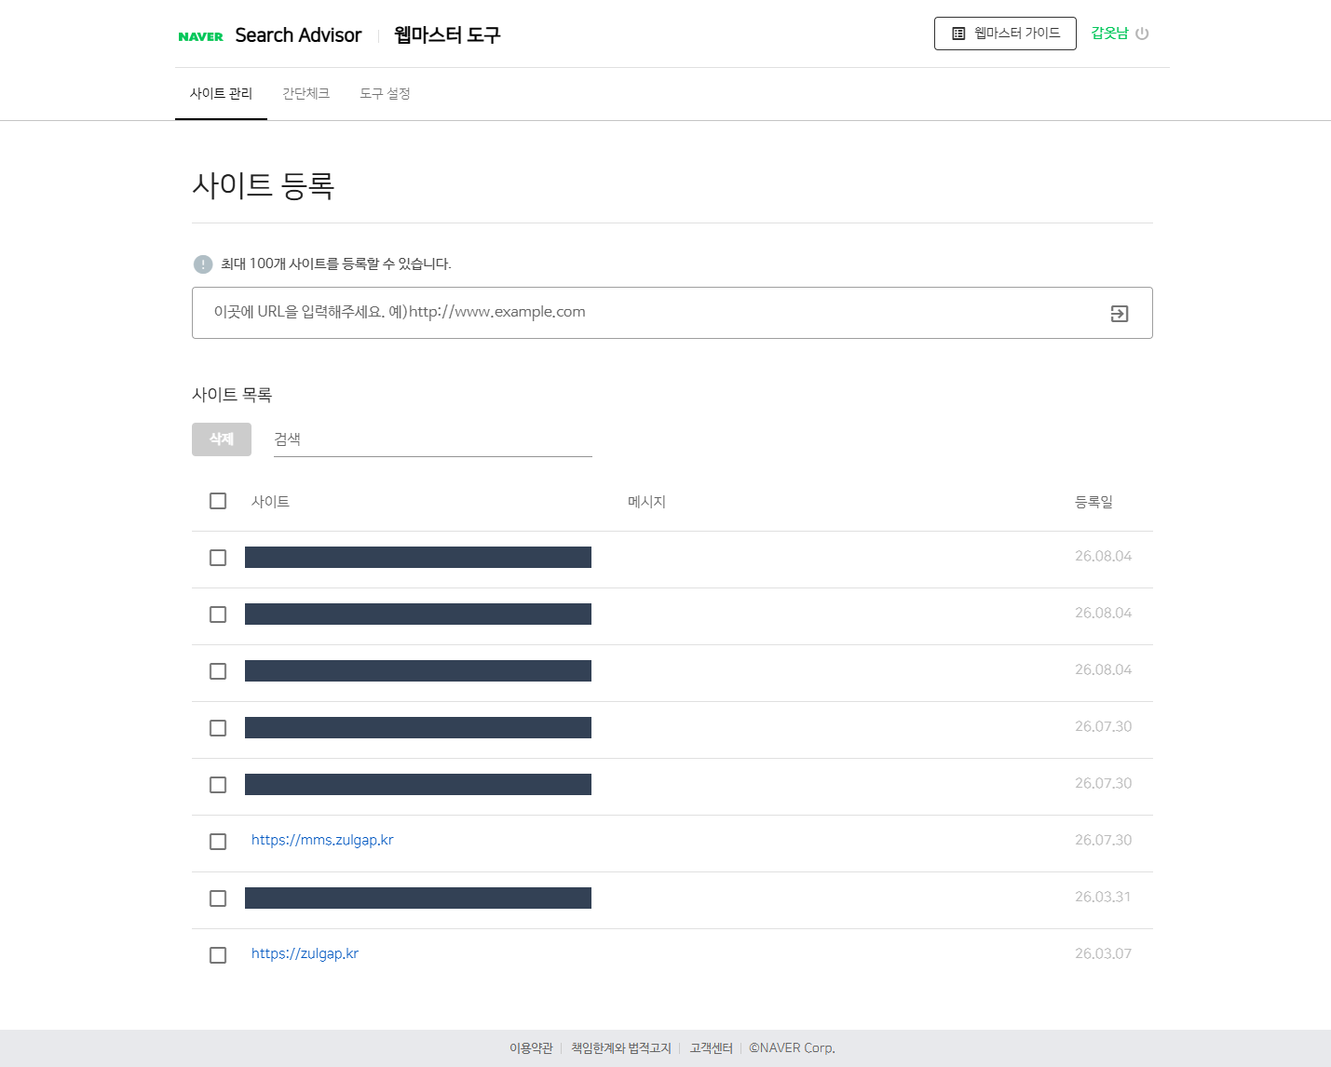1331x1067 pixels.
Task: Click the 사이트 목록 heading
Action: [x=232, y=395]
